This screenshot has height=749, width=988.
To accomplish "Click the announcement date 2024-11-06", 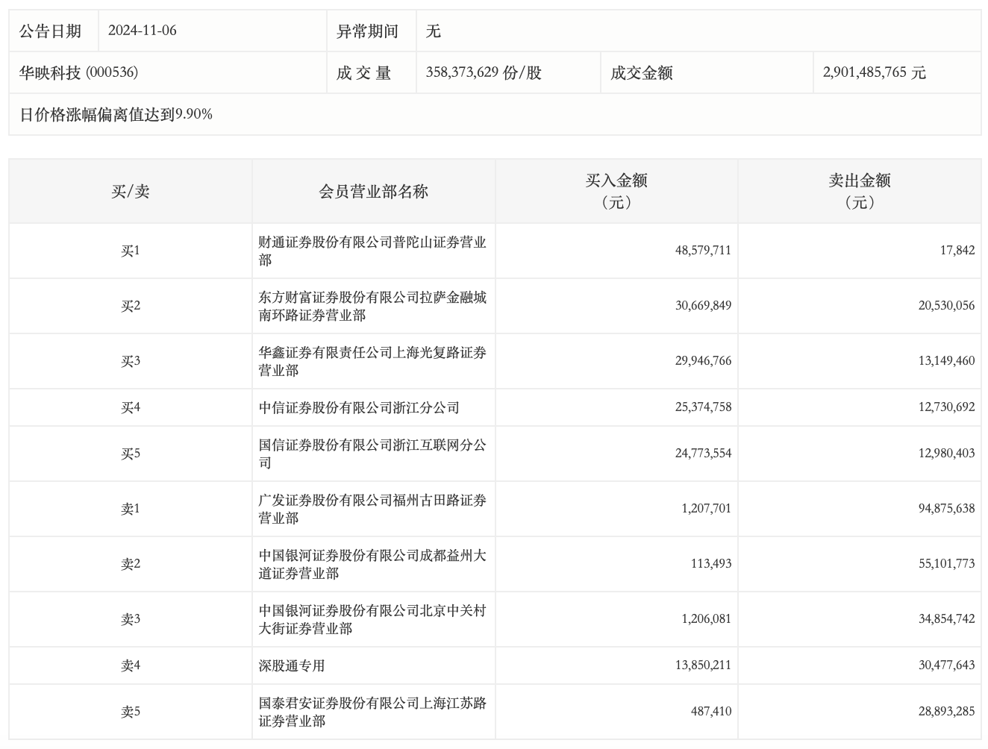I will (x=142, y=31).
